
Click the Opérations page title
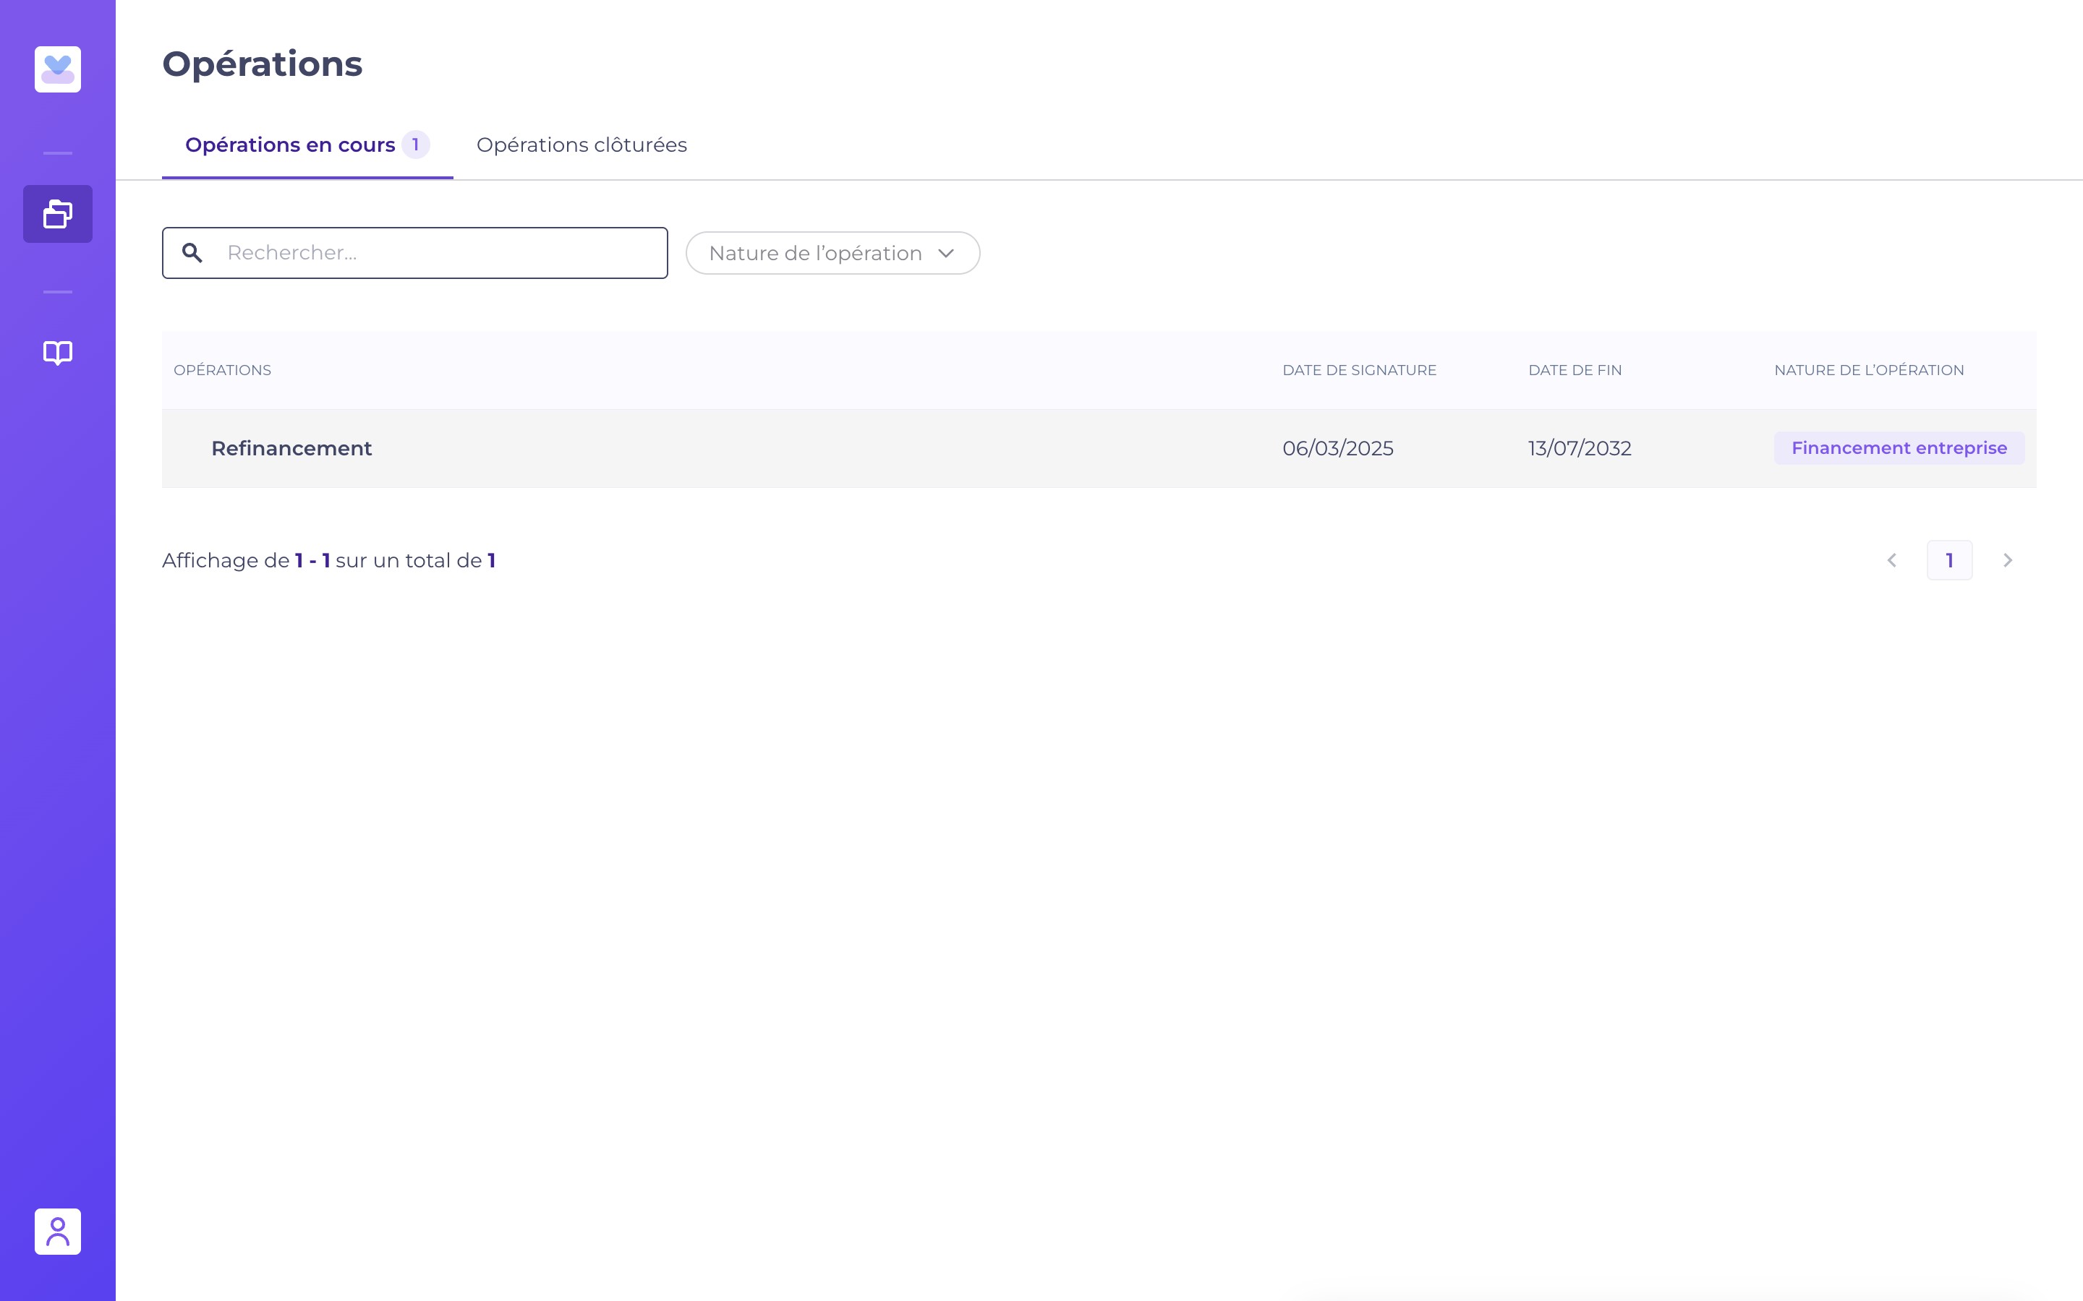click(263, 64)
